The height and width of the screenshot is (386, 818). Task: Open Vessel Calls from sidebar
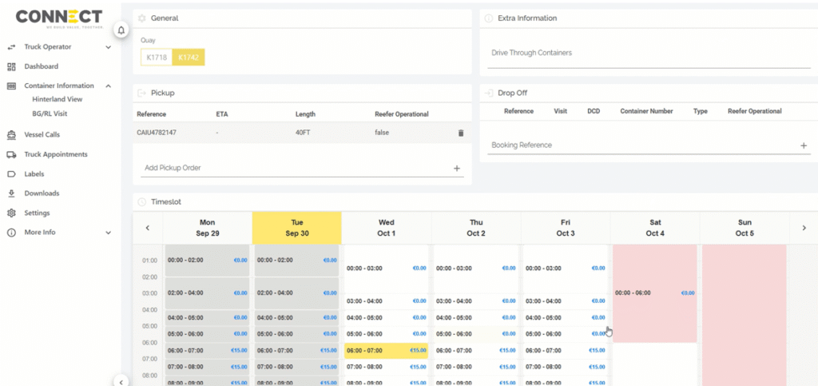tap(42, 135)
